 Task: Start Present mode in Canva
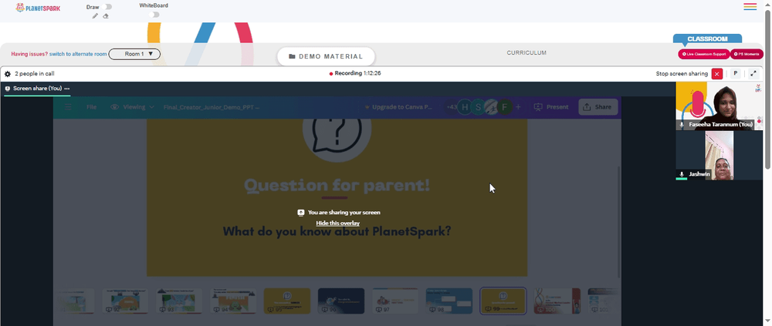[550, 106]
